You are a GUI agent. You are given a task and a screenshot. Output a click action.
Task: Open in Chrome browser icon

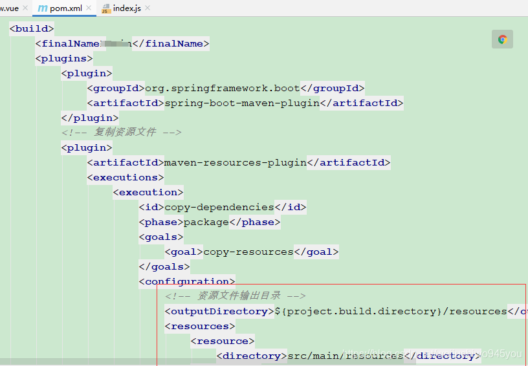(502, 39)
